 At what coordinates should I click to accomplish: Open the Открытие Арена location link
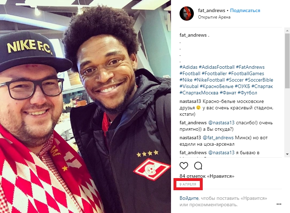[214, 17]
